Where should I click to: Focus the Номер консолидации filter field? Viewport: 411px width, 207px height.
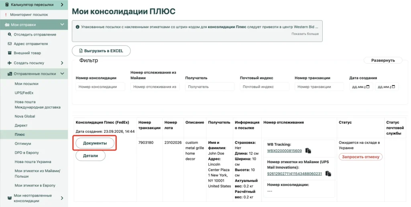(x=100, y=87)
